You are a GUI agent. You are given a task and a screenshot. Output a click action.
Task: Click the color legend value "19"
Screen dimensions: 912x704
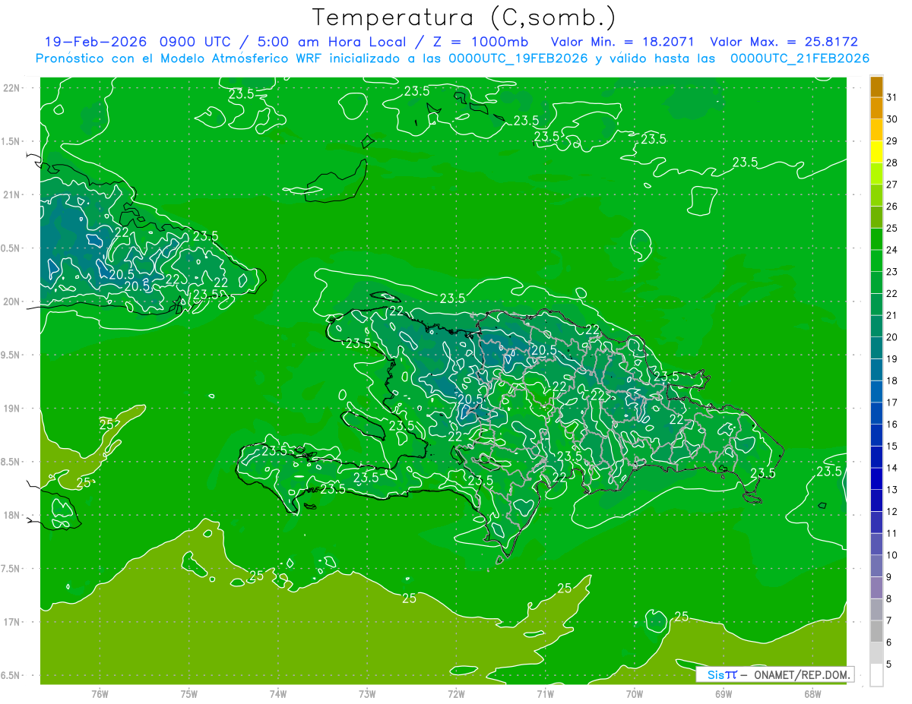[892, 359]
